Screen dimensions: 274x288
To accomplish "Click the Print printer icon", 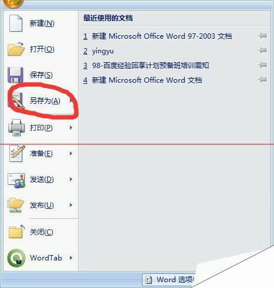I will (x=16, y=127).
